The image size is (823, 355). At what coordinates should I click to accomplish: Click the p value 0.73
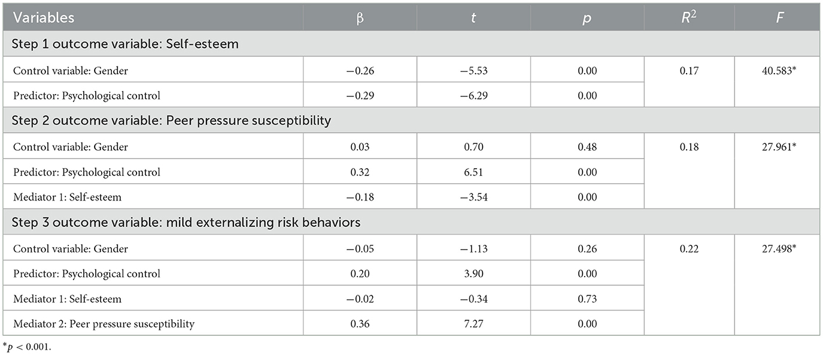587,299
